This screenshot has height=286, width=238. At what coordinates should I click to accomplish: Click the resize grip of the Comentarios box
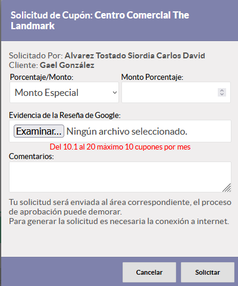tap(227, 188)
